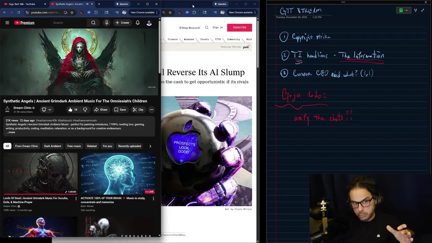Image resolution: width=432 pixels, height=243 pixels.
Task: Open the YouTube account avatar menu
Action: (x=149, y=23)
